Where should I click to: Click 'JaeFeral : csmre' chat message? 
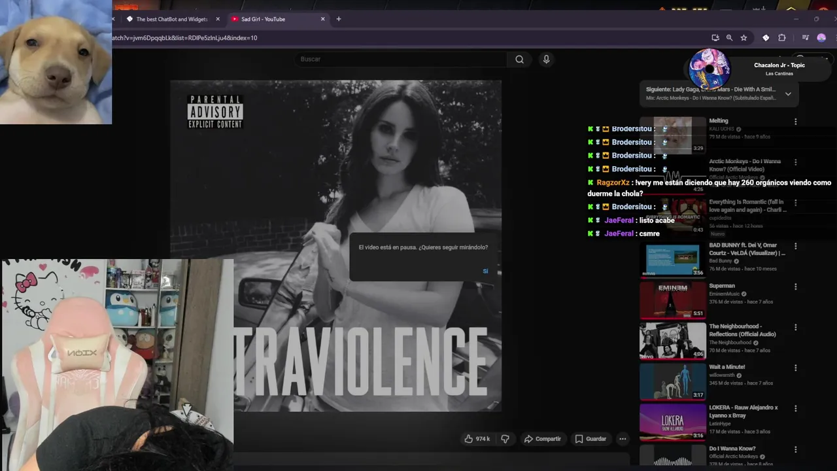pyautogui.click(x=624, y=234)
